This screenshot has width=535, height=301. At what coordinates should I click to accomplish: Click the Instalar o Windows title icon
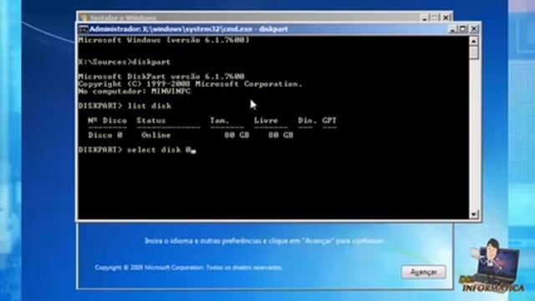pos(84,18)
